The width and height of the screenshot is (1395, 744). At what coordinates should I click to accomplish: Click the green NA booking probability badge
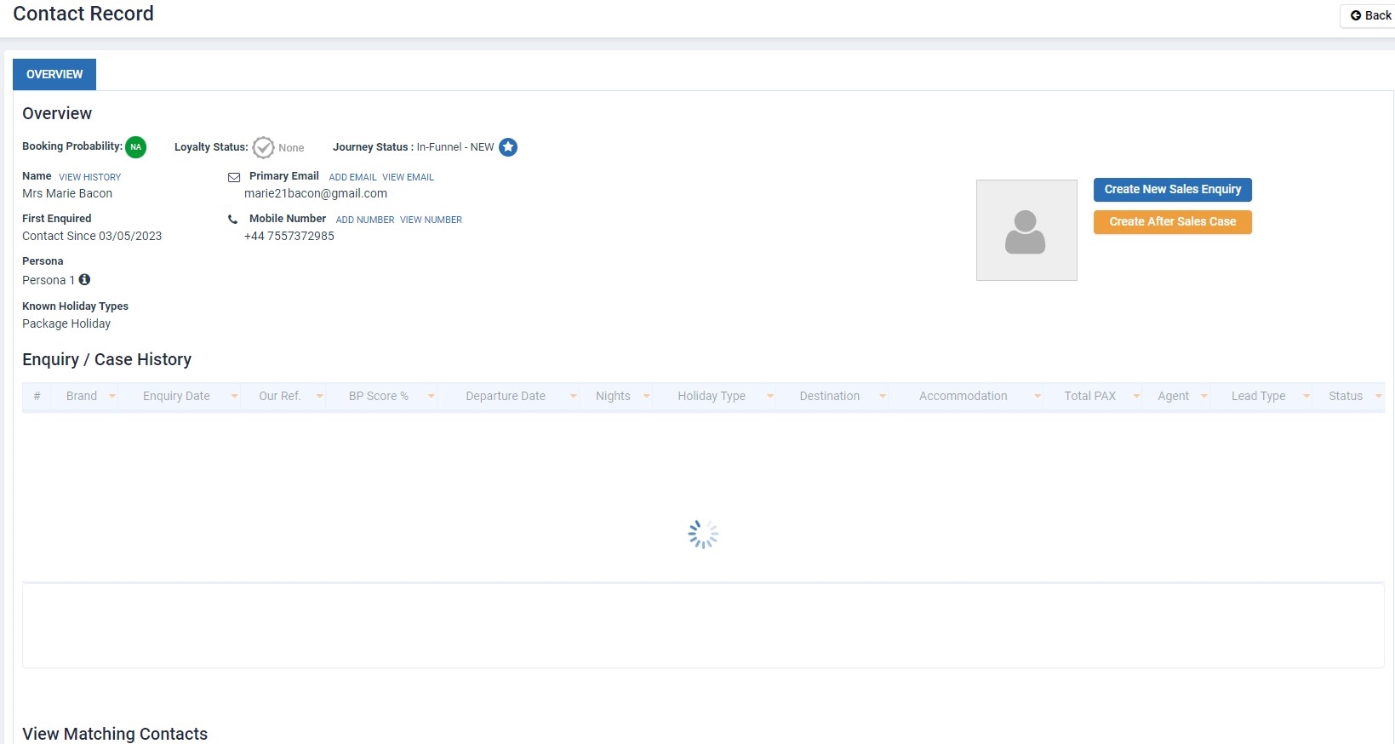tap(135, 147)
